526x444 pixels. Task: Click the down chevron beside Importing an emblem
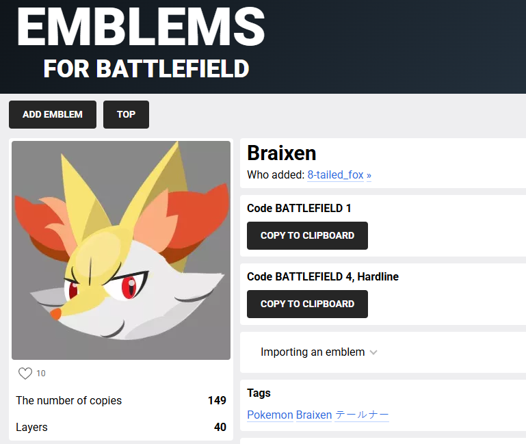click(373, 352)
